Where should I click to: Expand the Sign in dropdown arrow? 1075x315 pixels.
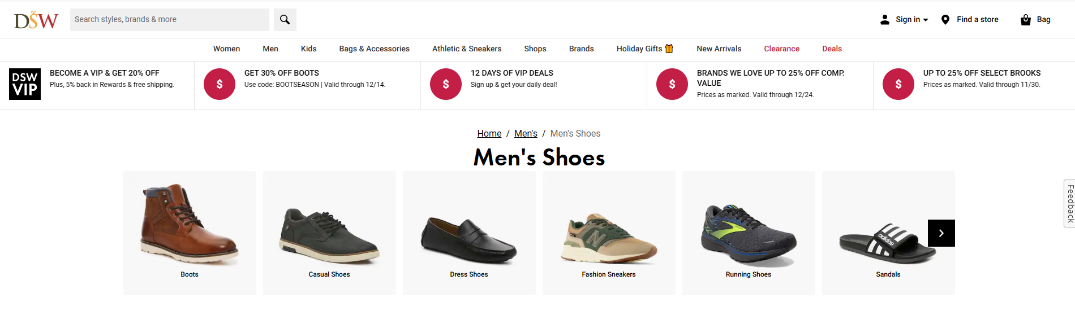(x=926, y=20)
